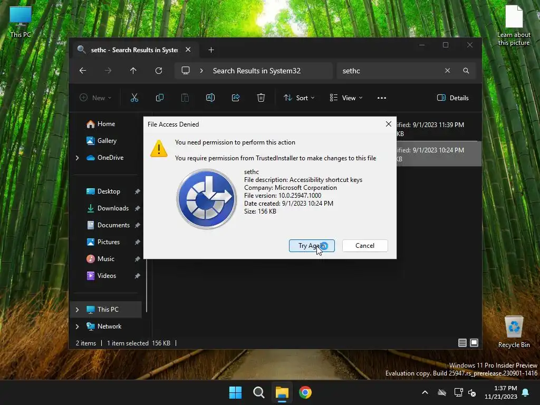Launch Google Chrome from taskbar

point(305,392)
